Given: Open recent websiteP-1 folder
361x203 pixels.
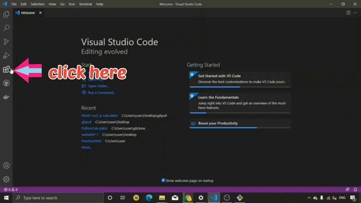Looking at the screenshot, I should [x=90, y=135].
